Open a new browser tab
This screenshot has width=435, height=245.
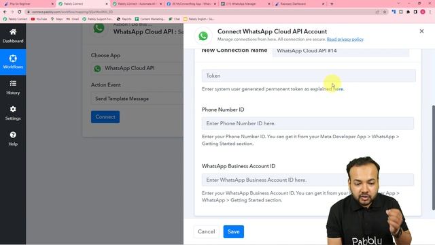332,4
